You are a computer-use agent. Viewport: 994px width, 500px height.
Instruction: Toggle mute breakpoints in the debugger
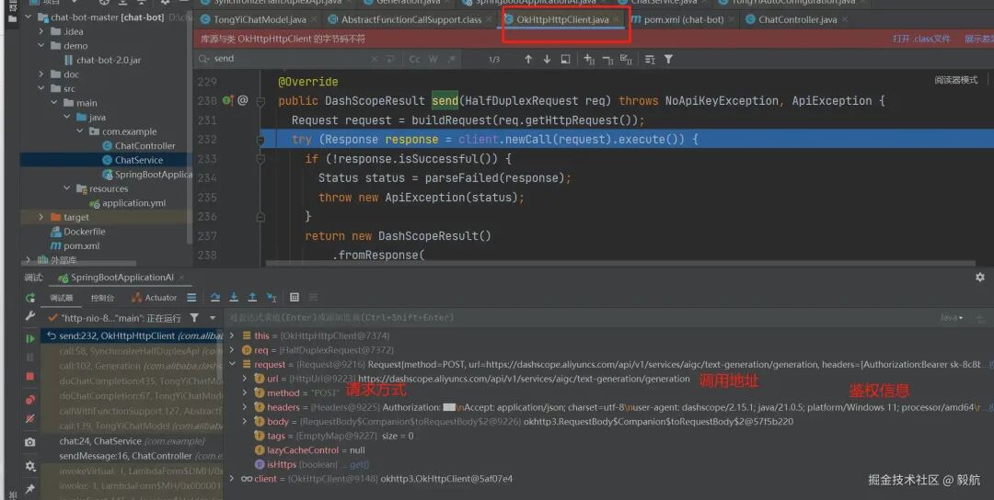[x=29, y=418]
